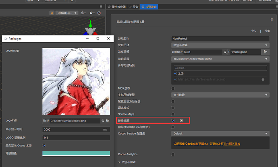This screenshot has height=167, width=278.
Task: Enable the Source Maps checkbox
Action: point(173,114)
